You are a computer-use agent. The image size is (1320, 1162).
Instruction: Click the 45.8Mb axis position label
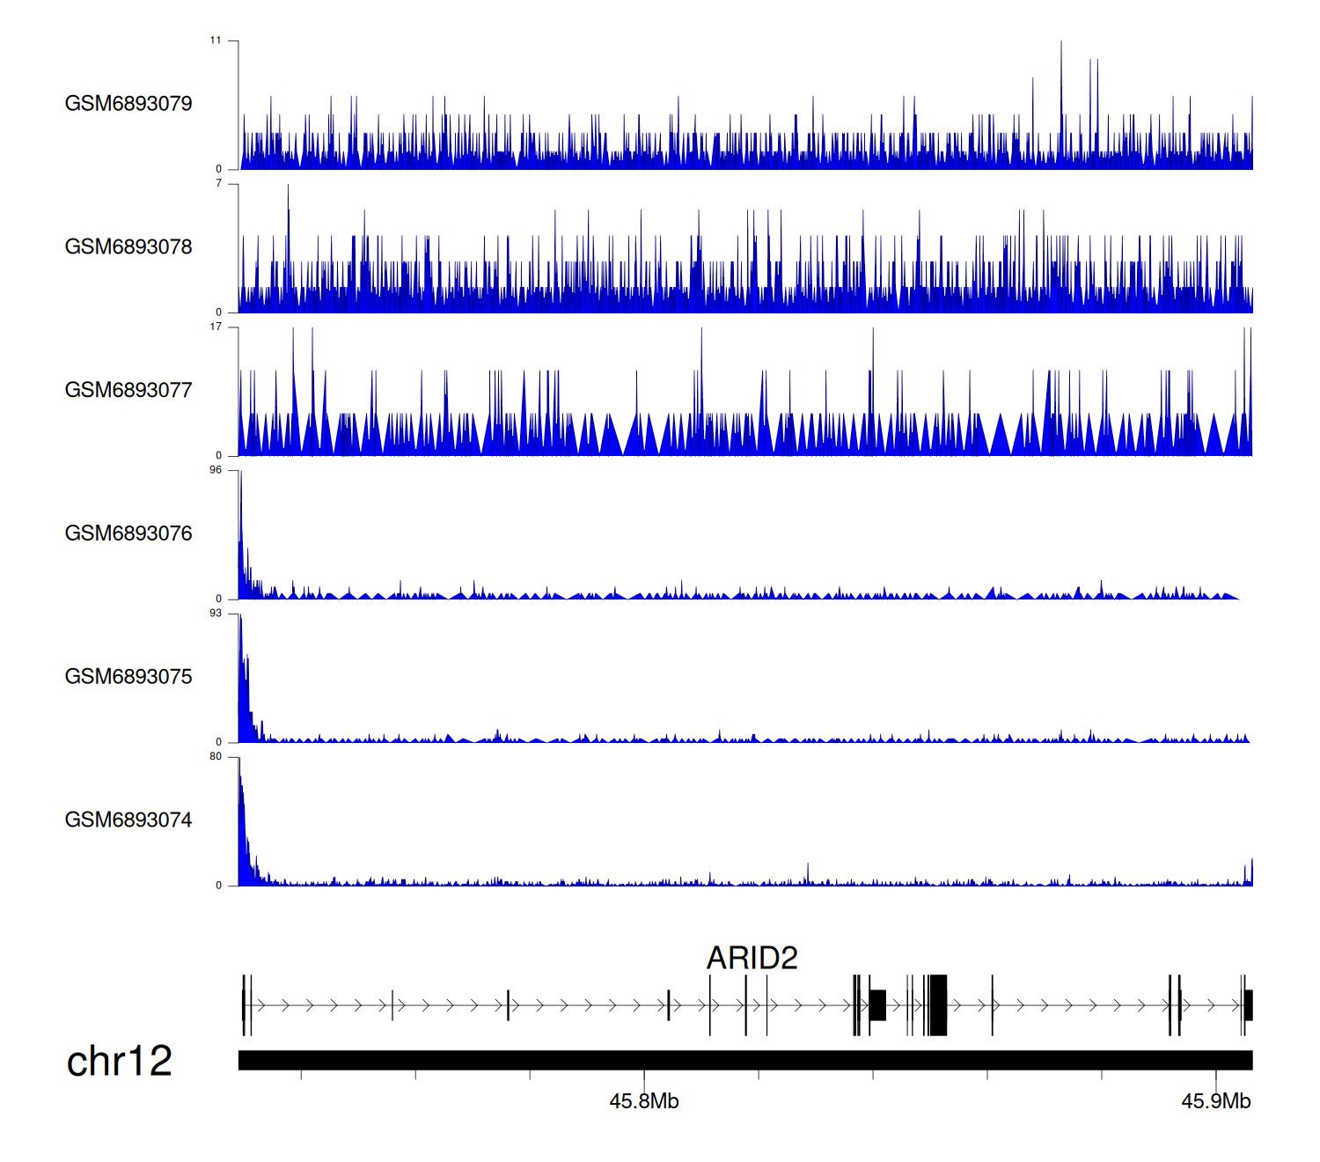tap(644, 1101)
